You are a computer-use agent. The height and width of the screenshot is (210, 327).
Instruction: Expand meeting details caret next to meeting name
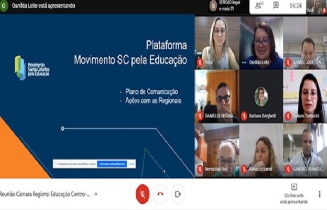[x=96, y=194]
